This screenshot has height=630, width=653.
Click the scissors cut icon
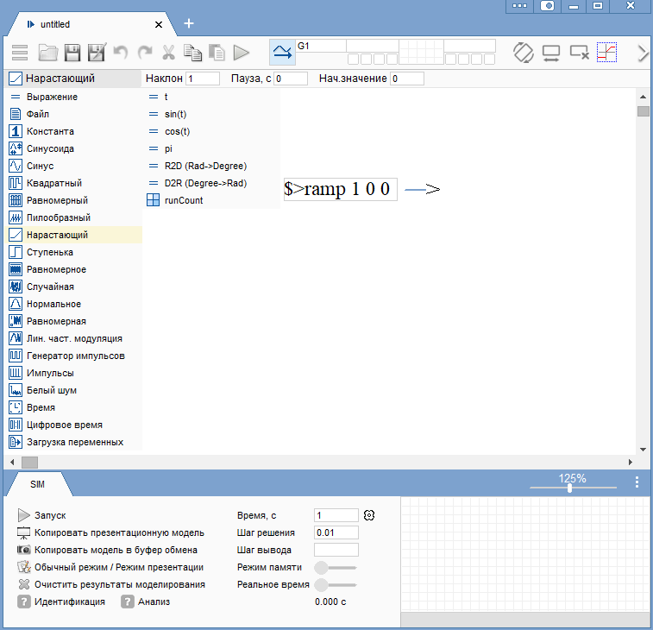tap(168, 53)
